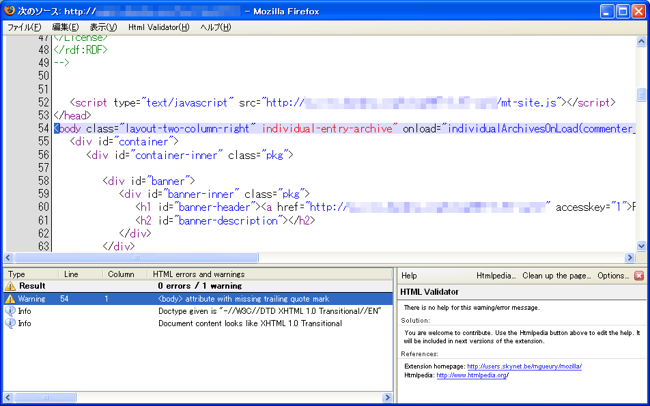Screen dimensions: 650x406
Task: Click the info icon beside Document content message
Action: pyautogui.click(x=10, y=323)
